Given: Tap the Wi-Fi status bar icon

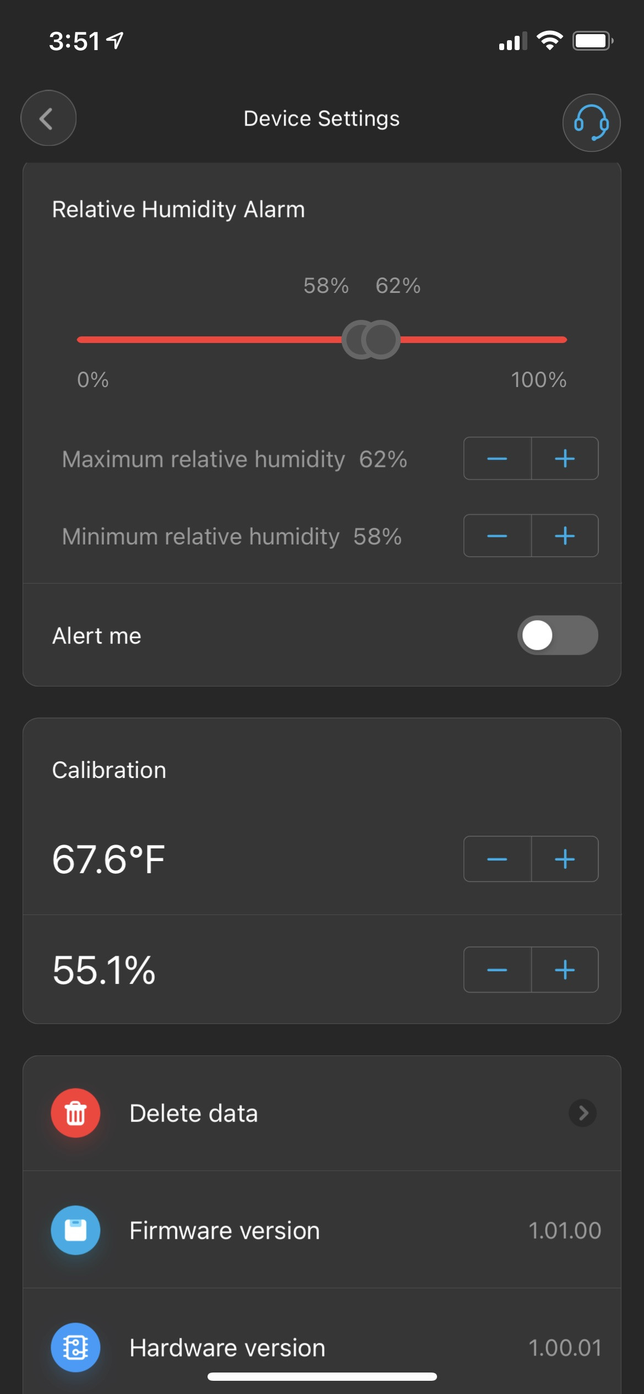Looking at the screenshot, I should [x=549, y=41].
